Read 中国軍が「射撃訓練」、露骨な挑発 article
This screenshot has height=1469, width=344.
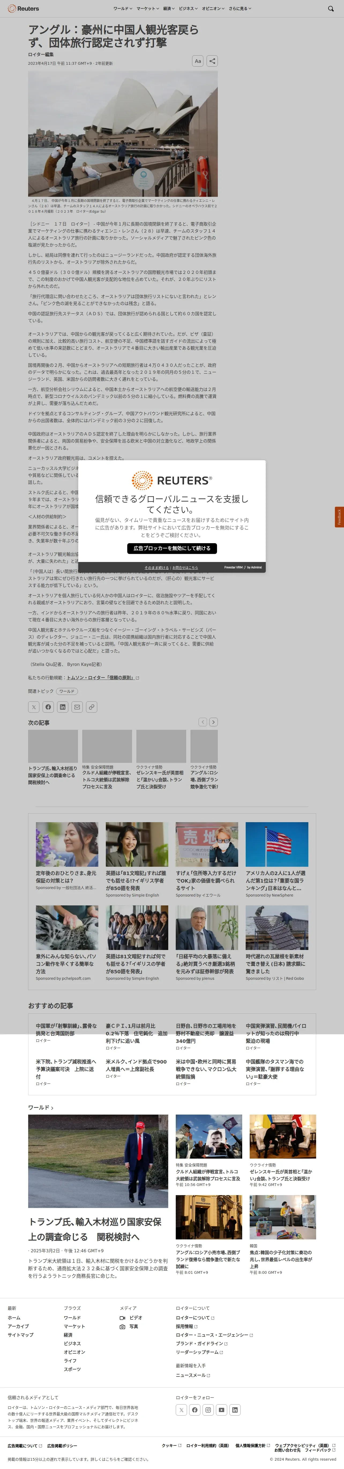click(66, 1029)
